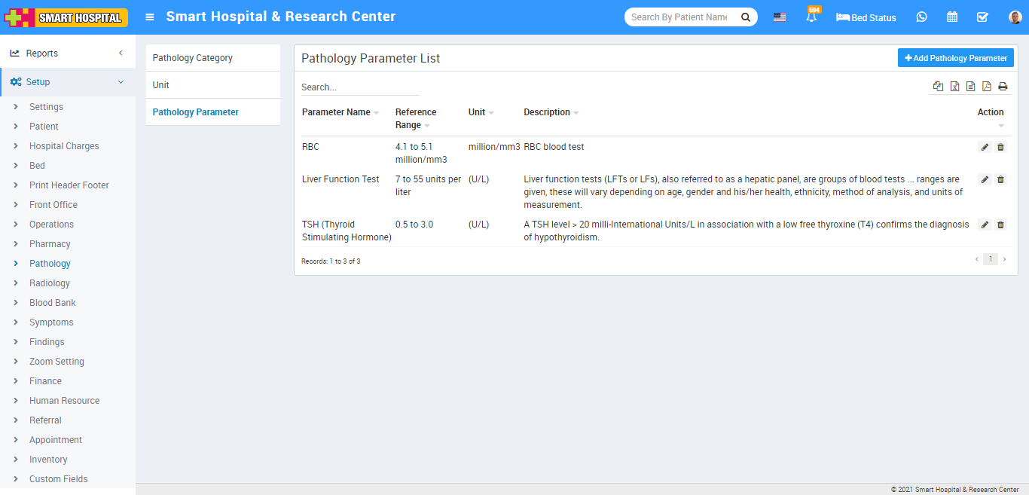
Task: Delete the Liver Function Test parameter
Action: point(1000,179)
